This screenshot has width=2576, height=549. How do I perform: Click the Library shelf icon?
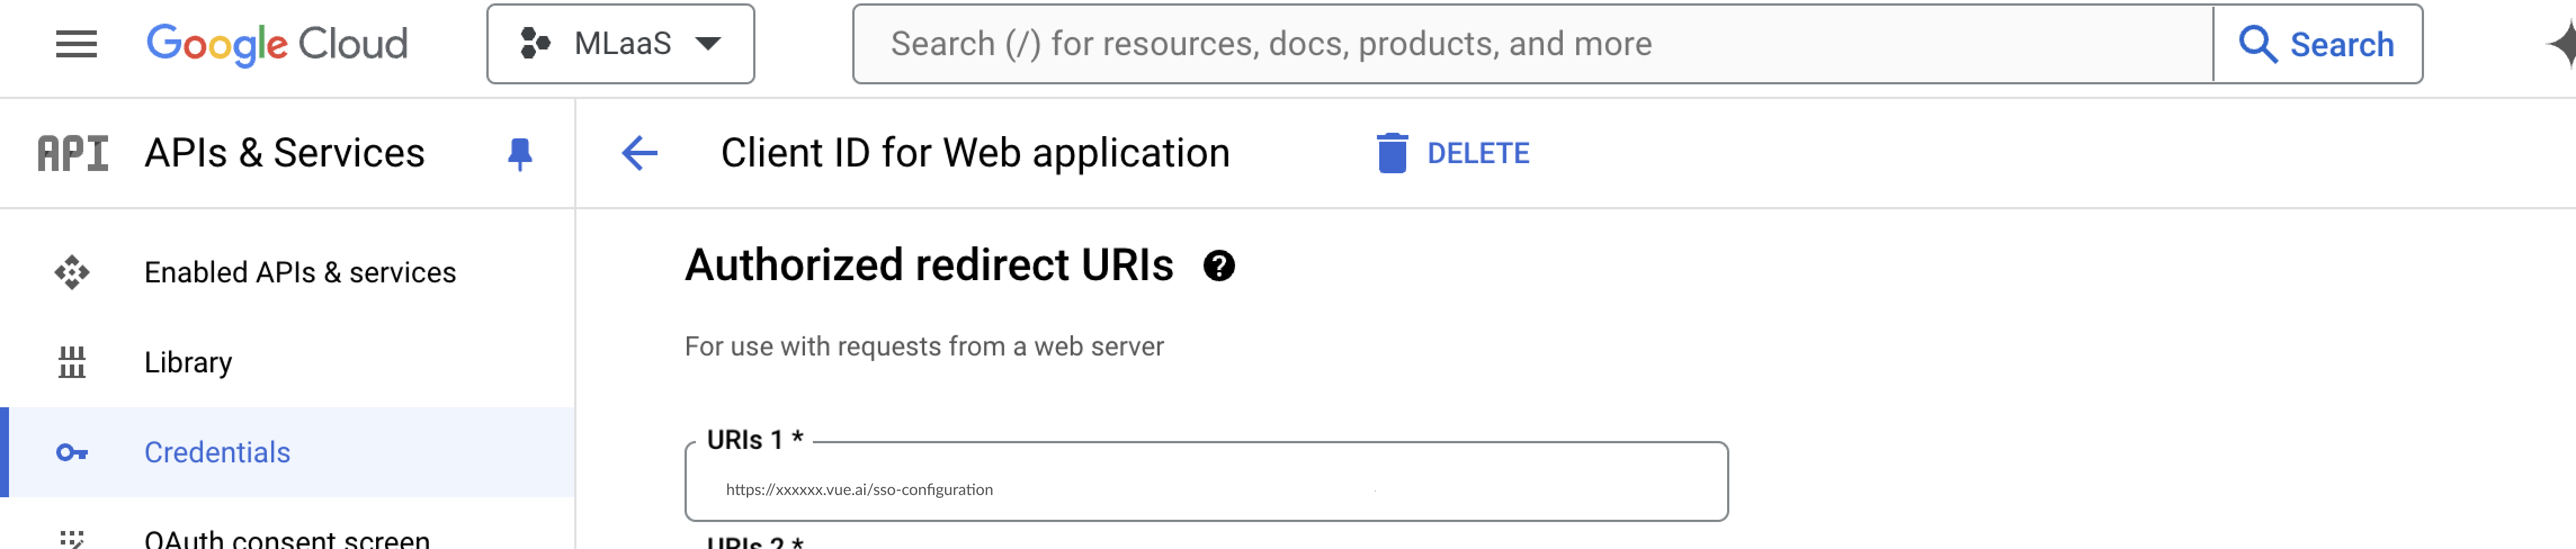coord(72,362)
